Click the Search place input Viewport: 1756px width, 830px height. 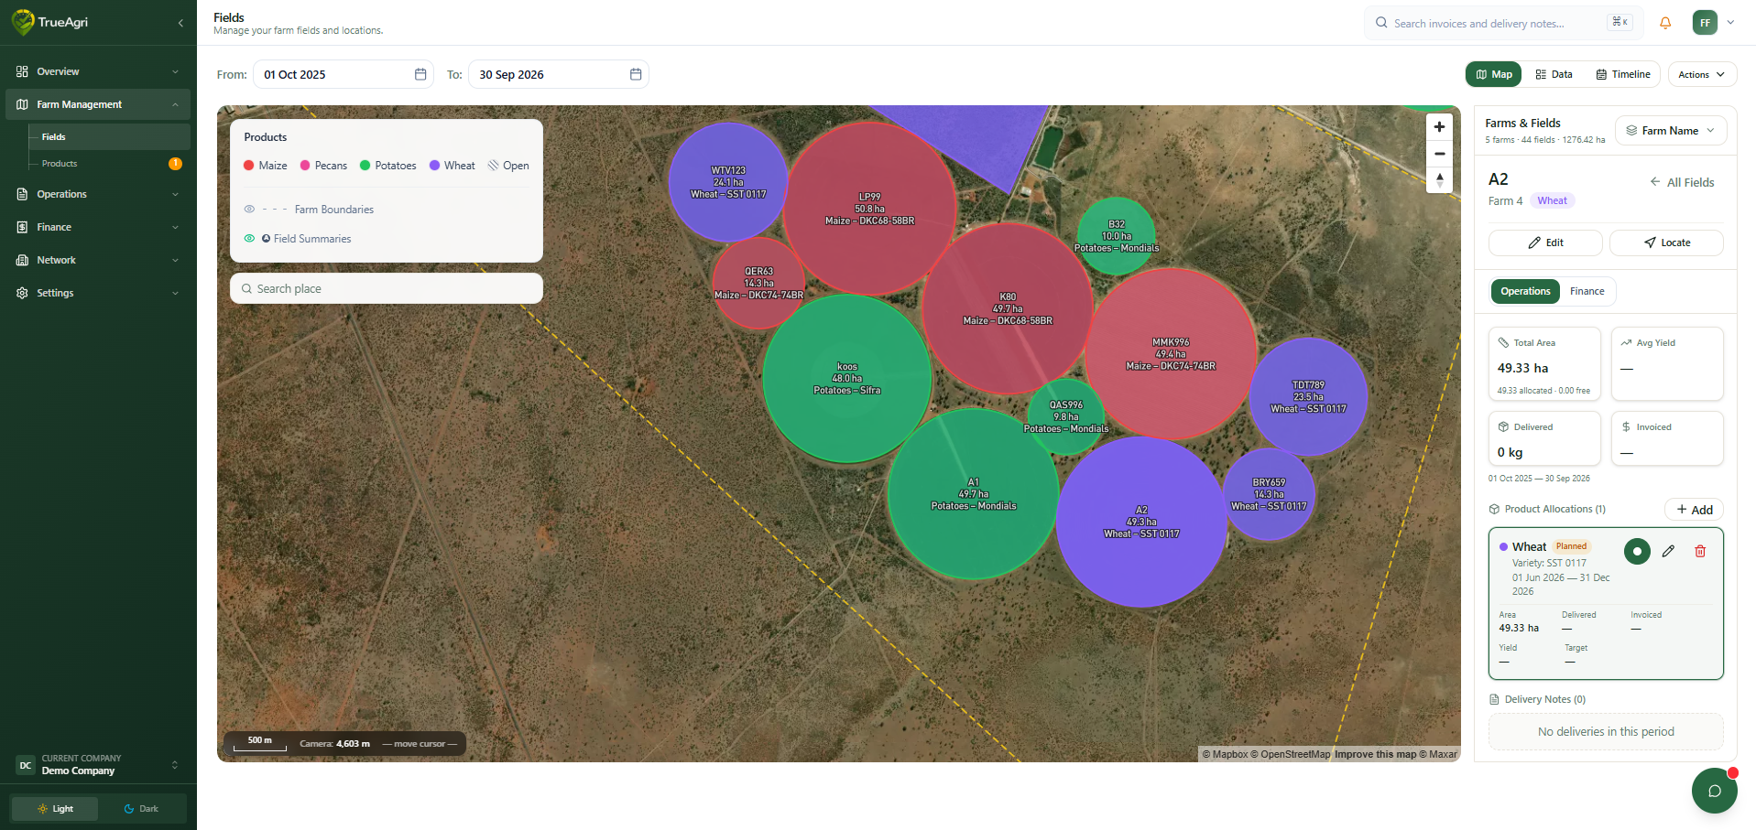pos(387,288)
